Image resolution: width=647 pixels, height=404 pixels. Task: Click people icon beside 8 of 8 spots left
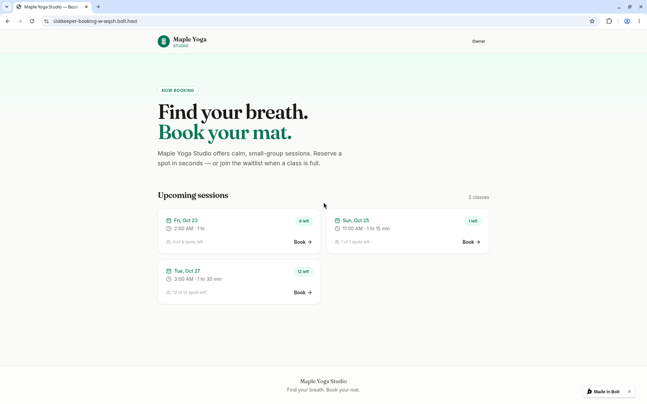click(168, 242)
